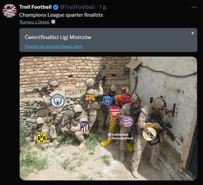Open the Otwórz na stronie DeepL.com link
This screenshot has height=185, width=203.
53,46
